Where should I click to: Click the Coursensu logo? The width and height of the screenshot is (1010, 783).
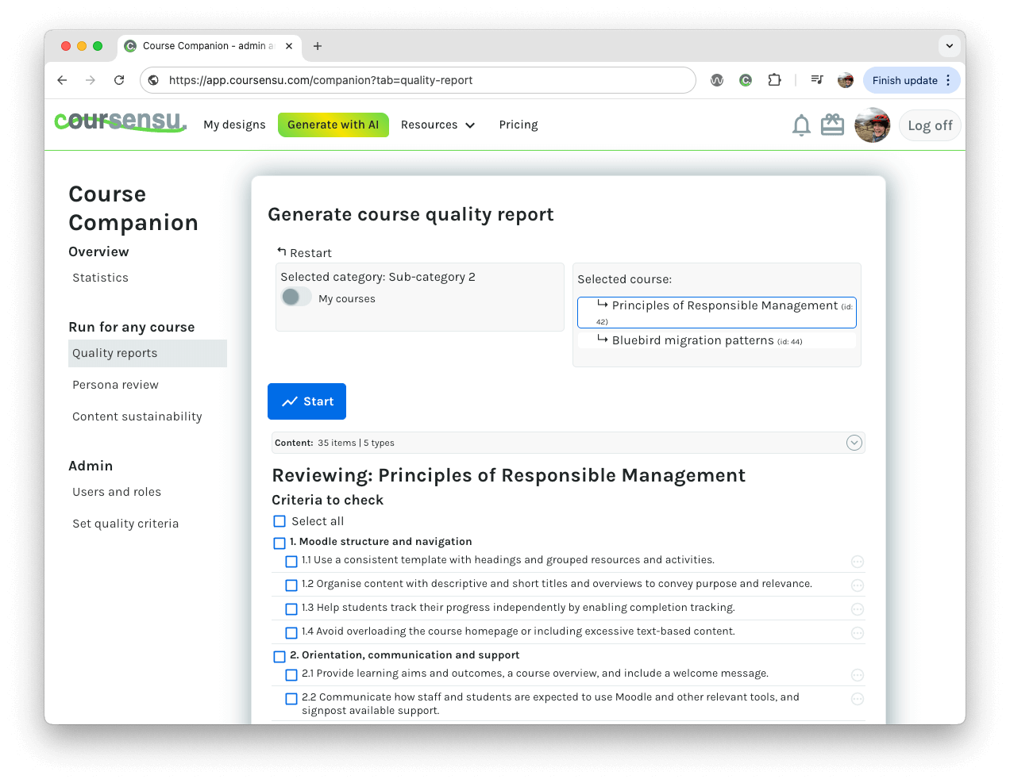point(120,121)
